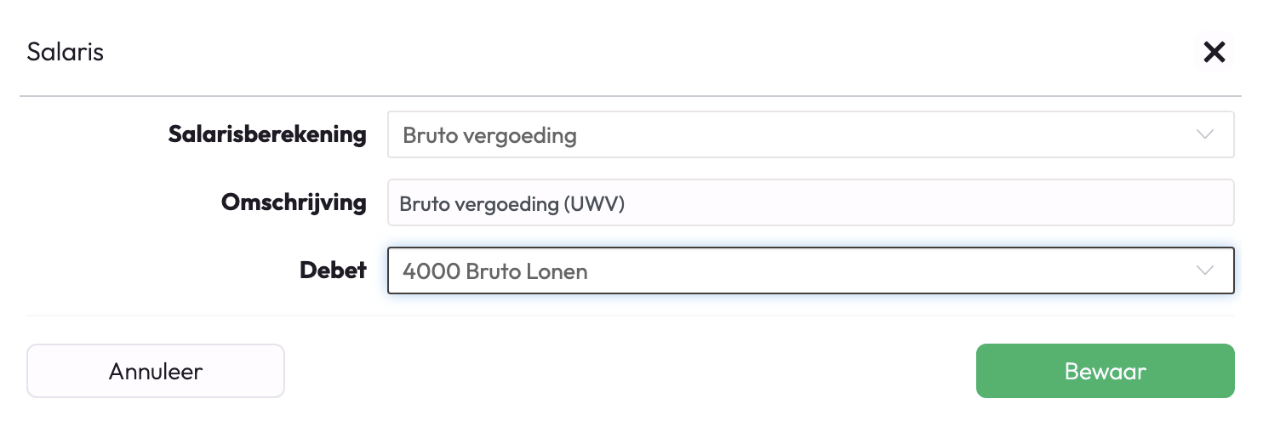Click the Omschrijving field label
This screenshot has height=444, width=1263.
[x=294, y=202]
